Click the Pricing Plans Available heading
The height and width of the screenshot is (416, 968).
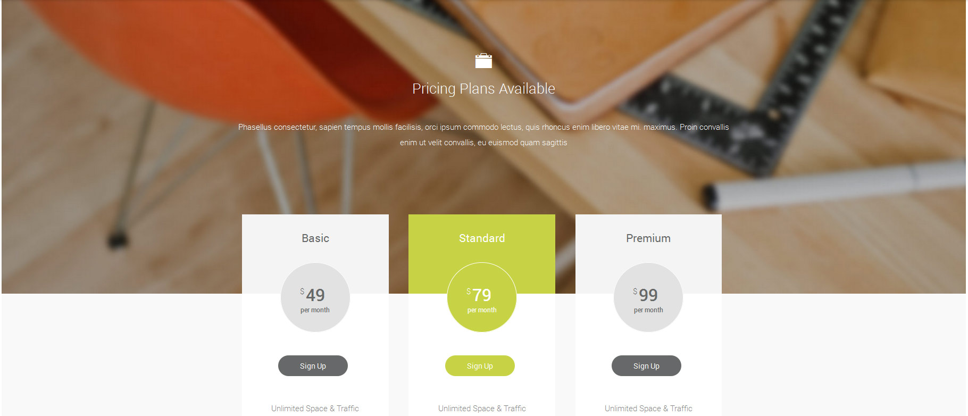click(483, 89)
